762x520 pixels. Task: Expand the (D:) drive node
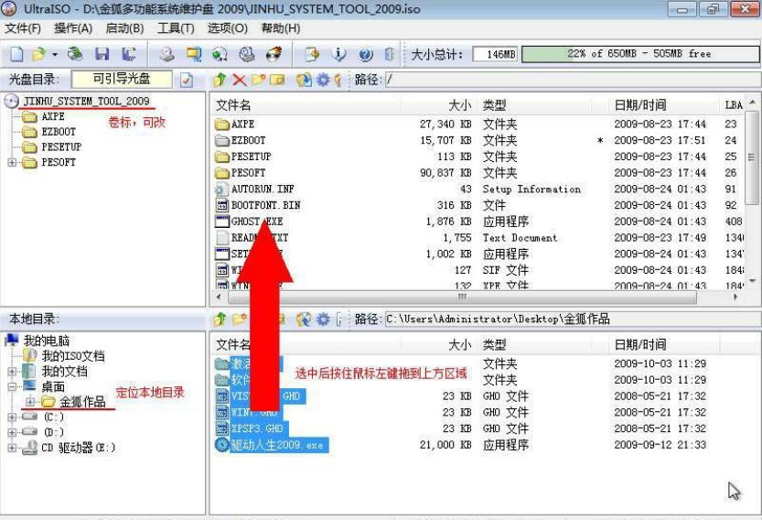12,432
